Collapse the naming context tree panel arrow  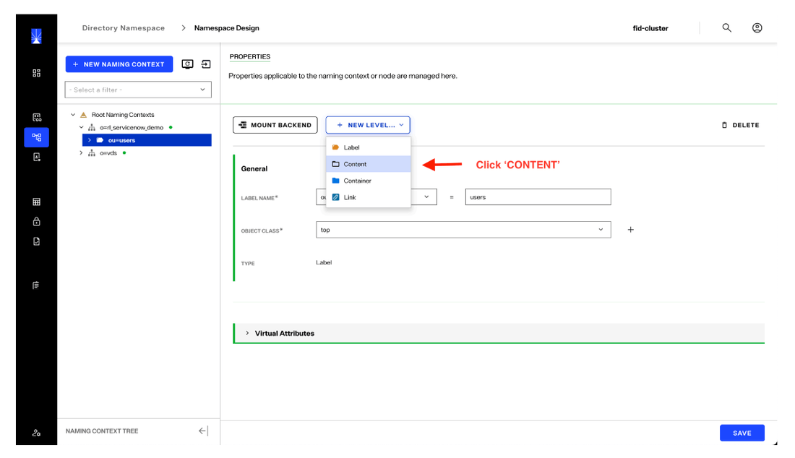203,431
